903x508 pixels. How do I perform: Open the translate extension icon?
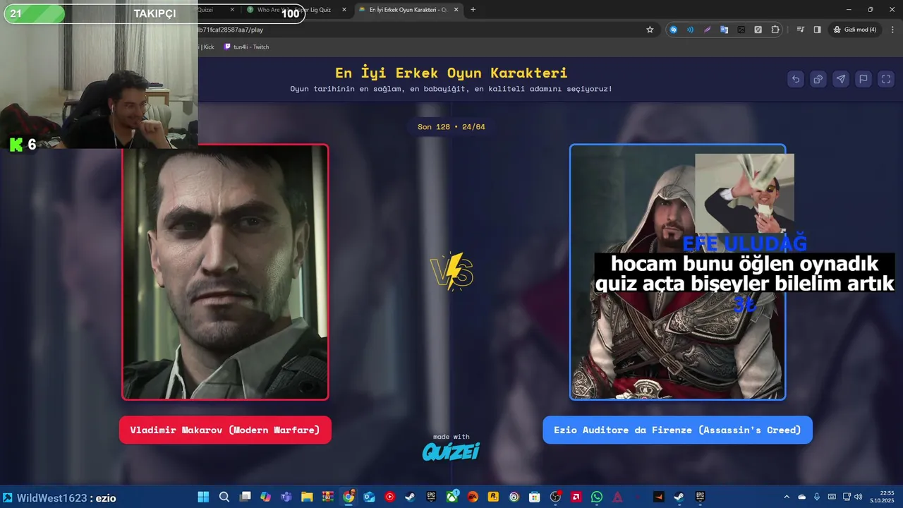tap(724, 30)
